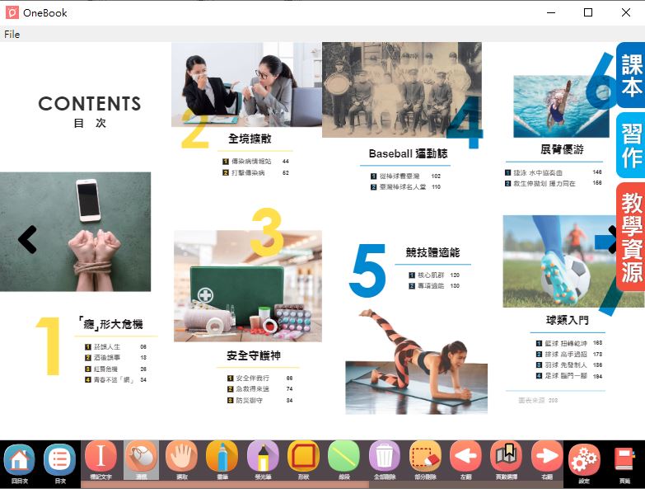Select the mouse pointer tool
The width and height of the screenshot is (645, 489).
(x=141, y=457)
